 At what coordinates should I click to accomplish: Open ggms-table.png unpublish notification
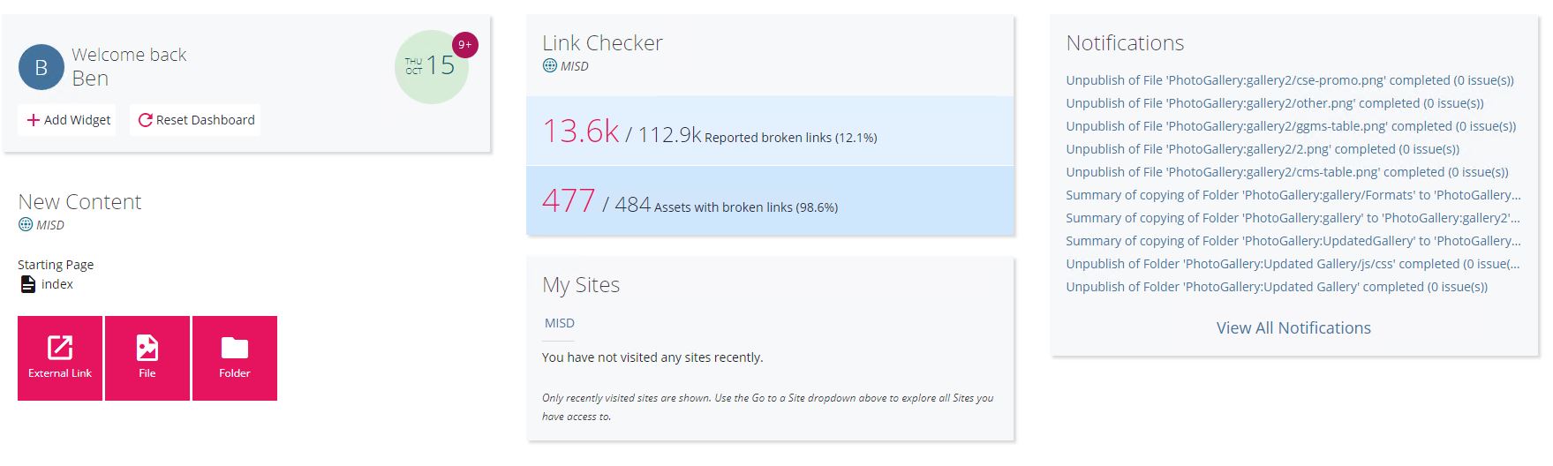tap(1291, 126)
